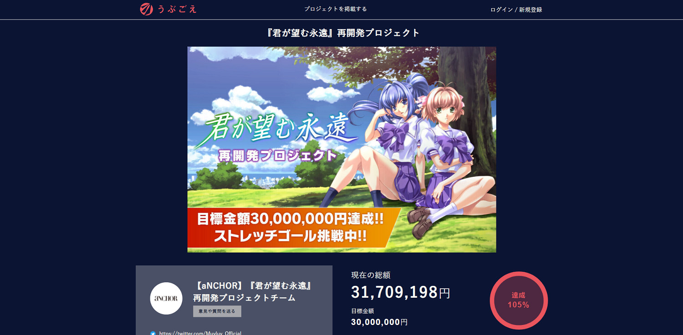Click the 31,709,198円 current total amount
The image size is (683, 335).
point(401,292)
